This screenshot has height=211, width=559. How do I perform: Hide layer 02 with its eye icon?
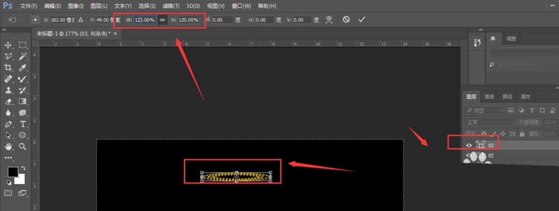(x=469, y=156)
